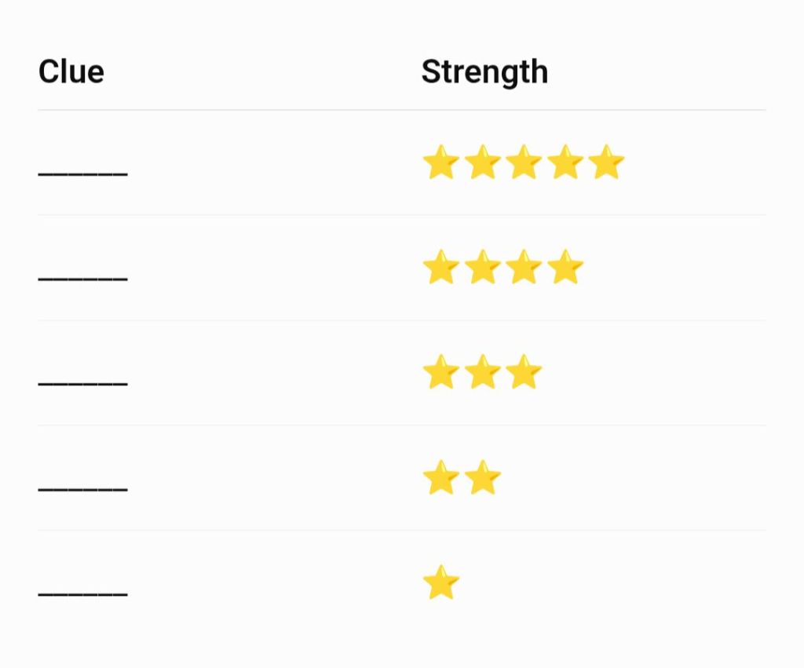Image resolution: width=804 pixels, height=668 pixels.
Task: Click the Strength column header
Action: tap(484, 72)
